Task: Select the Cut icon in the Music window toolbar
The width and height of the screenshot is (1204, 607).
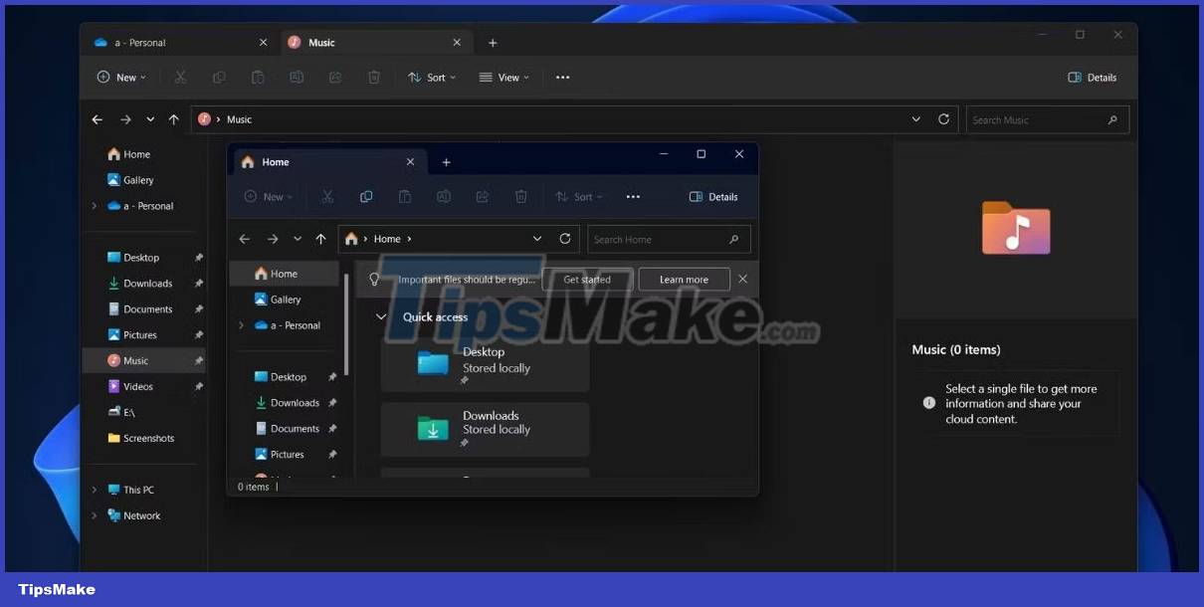Action: [180, 77]
